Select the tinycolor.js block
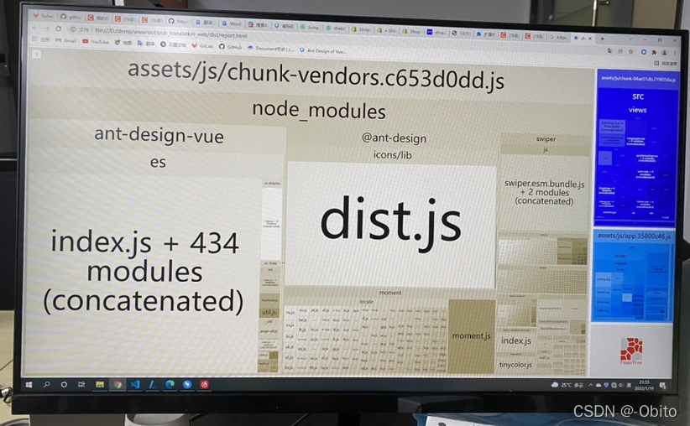Screen dimensions: 690x426 (515, 365)
